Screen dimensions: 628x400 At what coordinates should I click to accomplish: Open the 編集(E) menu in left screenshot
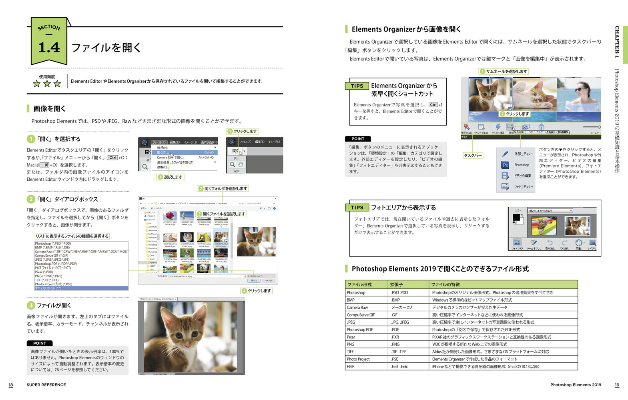pyautogui.click(x=175, y=142)
